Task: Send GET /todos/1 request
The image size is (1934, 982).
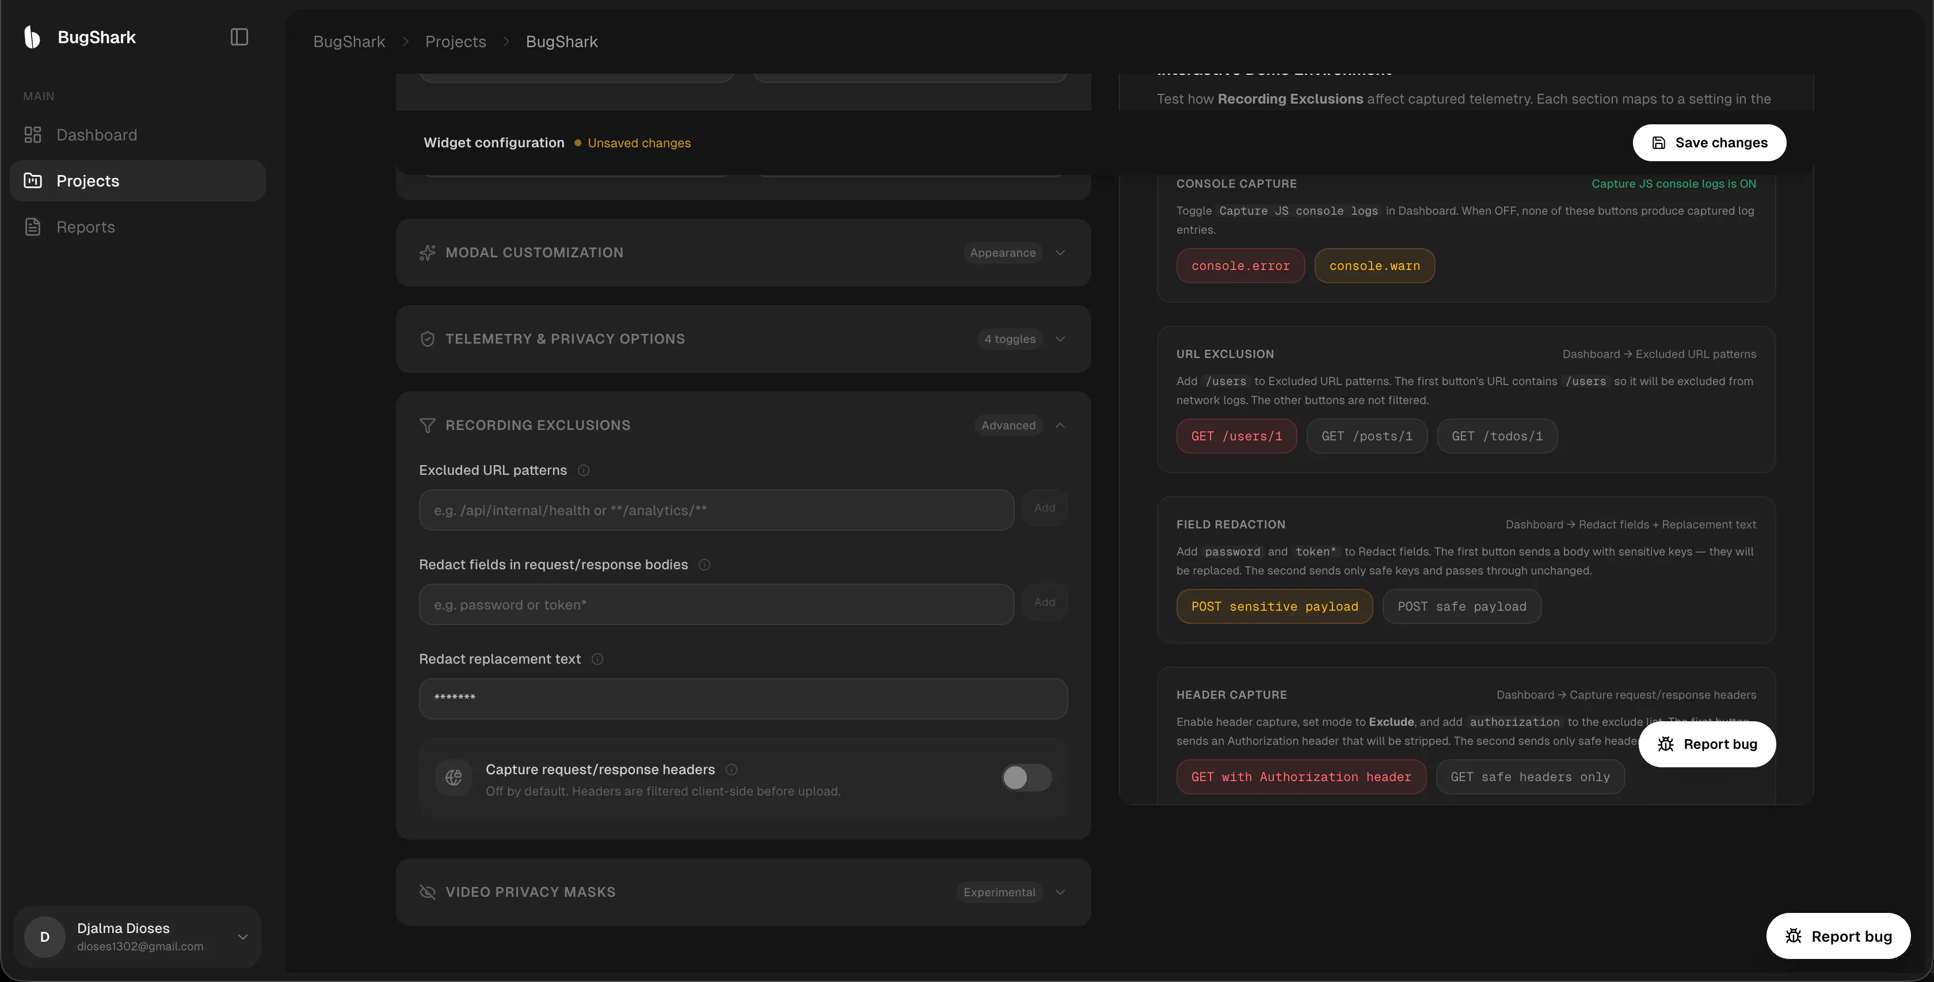Action: click(x=1497, y=436)
